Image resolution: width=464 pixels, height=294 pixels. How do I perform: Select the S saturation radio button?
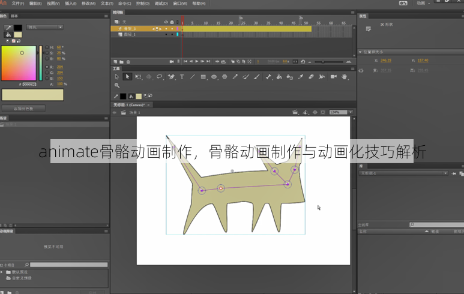[47, 53]
